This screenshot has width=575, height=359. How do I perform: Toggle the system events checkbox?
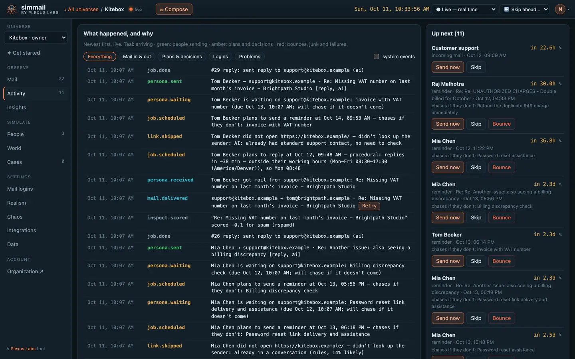tap(376, 57)
